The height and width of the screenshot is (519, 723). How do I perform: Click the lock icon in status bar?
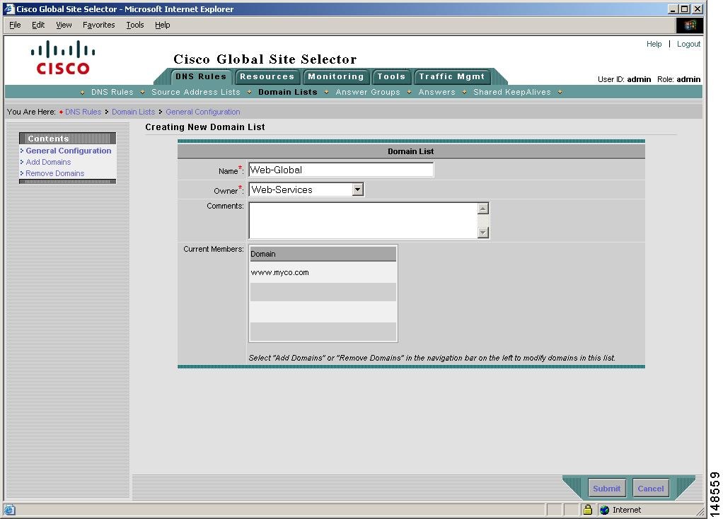click(x=588, y=509)
